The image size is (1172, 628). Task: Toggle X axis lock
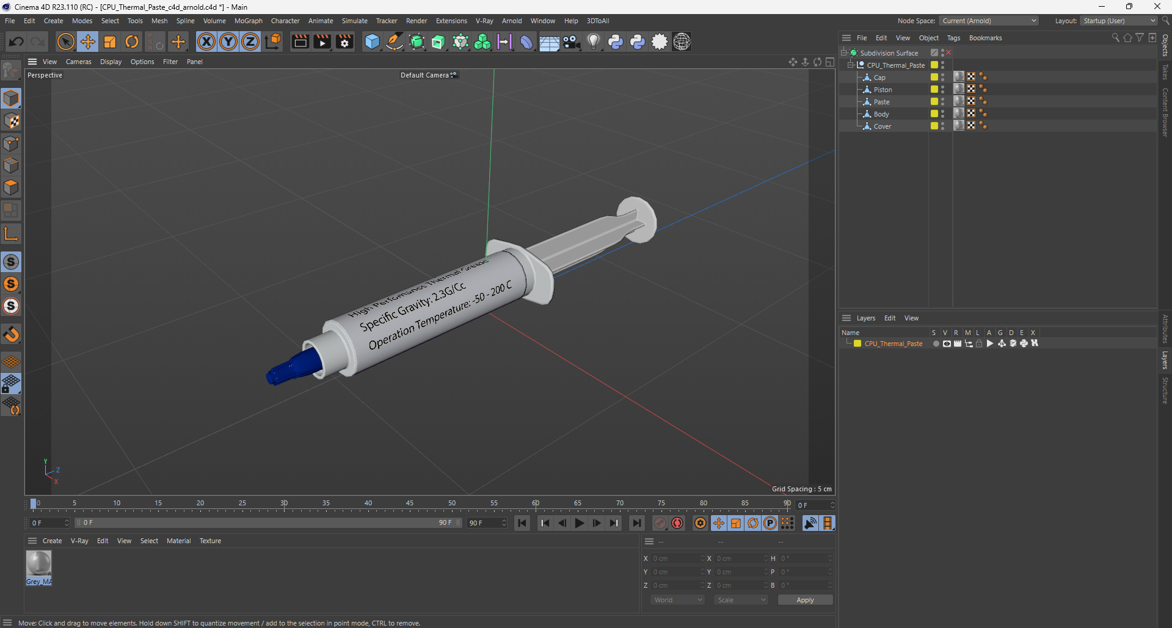(x=206, y=42)
